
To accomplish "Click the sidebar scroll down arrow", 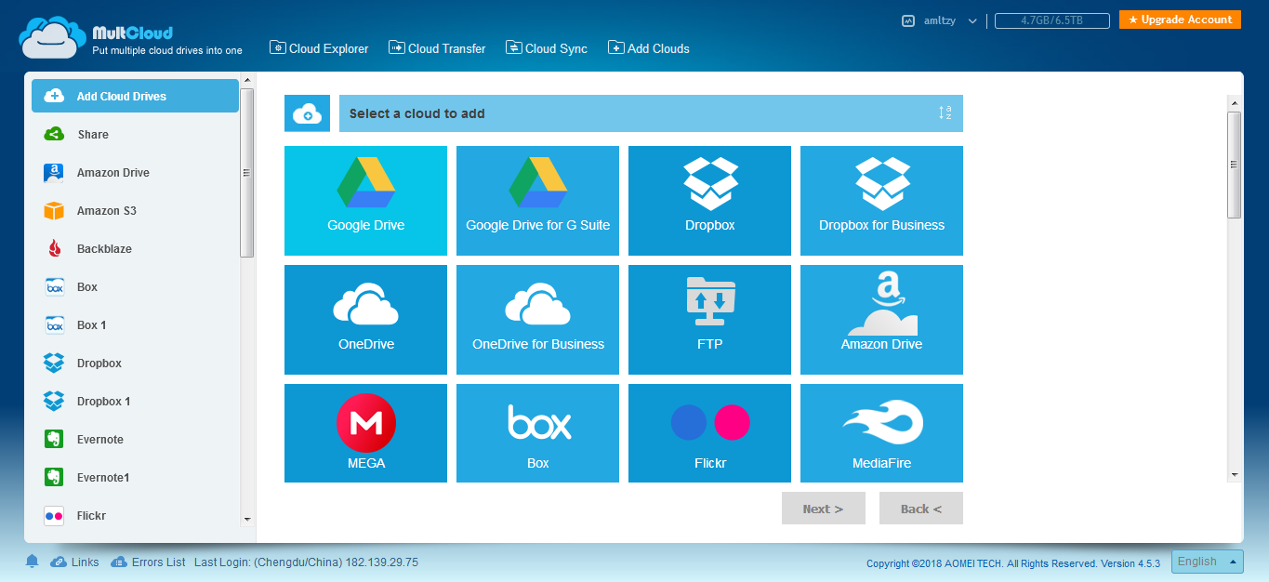I will point(246,519).
